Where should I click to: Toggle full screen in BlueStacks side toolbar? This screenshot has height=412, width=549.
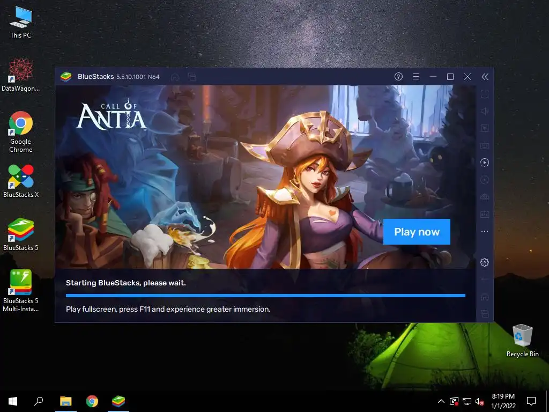tap(485, 94)
